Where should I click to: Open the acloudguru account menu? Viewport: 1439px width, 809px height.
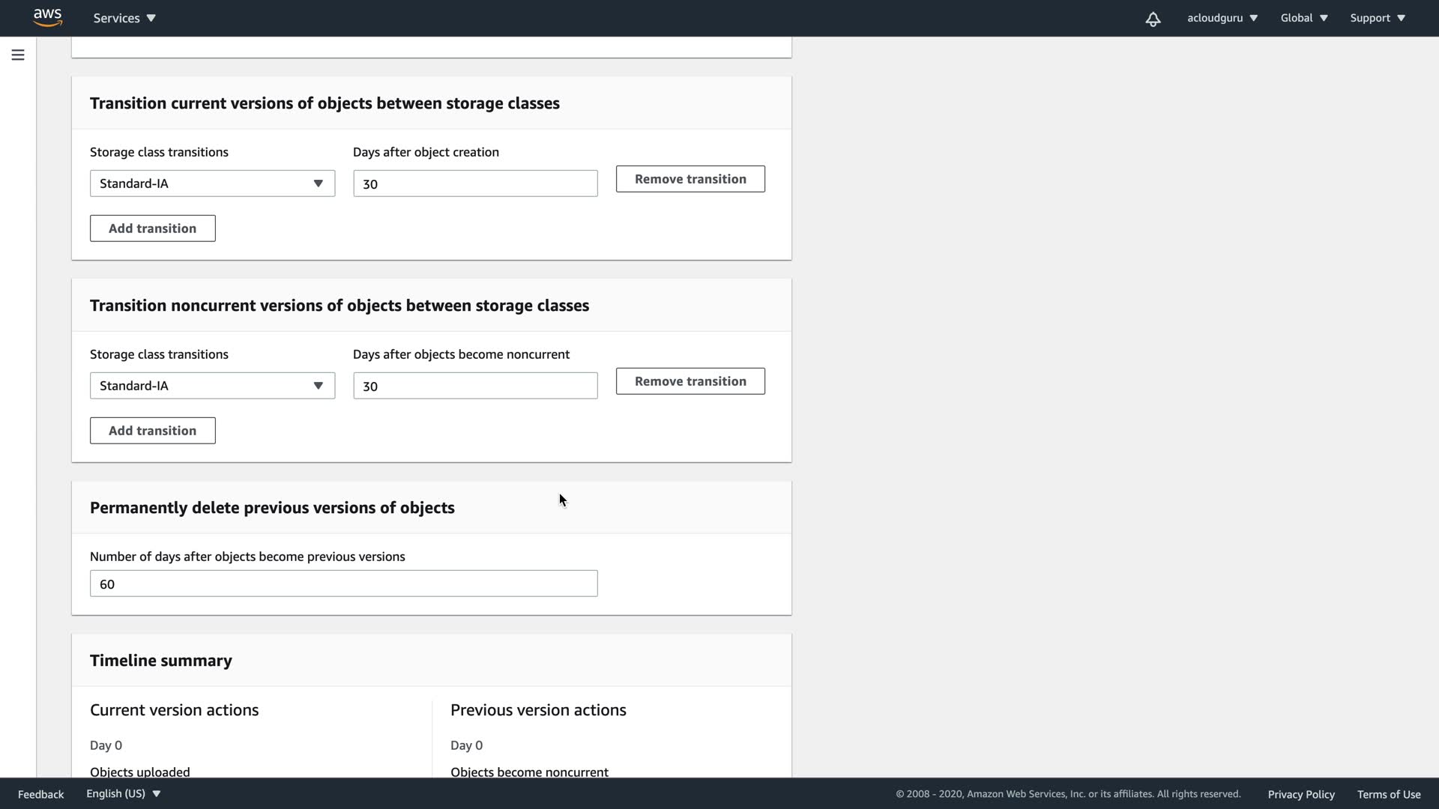click(x=1222, y=18)
